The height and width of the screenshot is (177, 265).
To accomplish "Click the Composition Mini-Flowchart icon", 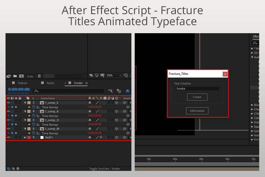I will [110, 90].
